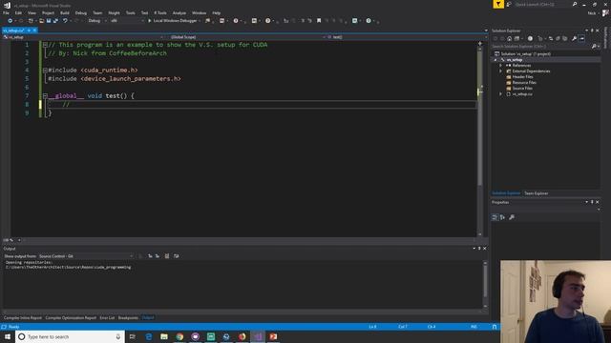611x343 pixels.
Task: Open the Compiler Optimization Report tab
Action: pyautogui.click(x=71, y=318)
